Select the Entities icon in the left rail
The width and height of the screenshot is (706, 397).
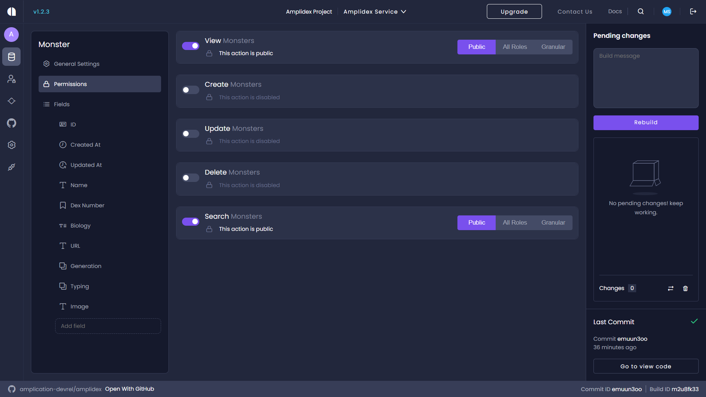point(11,57)
